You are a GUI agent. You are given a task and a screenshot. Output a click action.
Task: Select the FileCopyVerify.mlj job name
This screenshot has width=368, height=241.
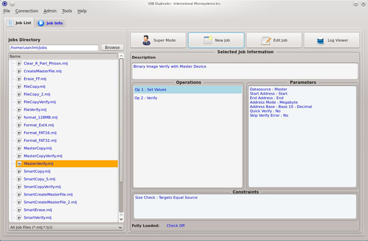pos(40,102)
